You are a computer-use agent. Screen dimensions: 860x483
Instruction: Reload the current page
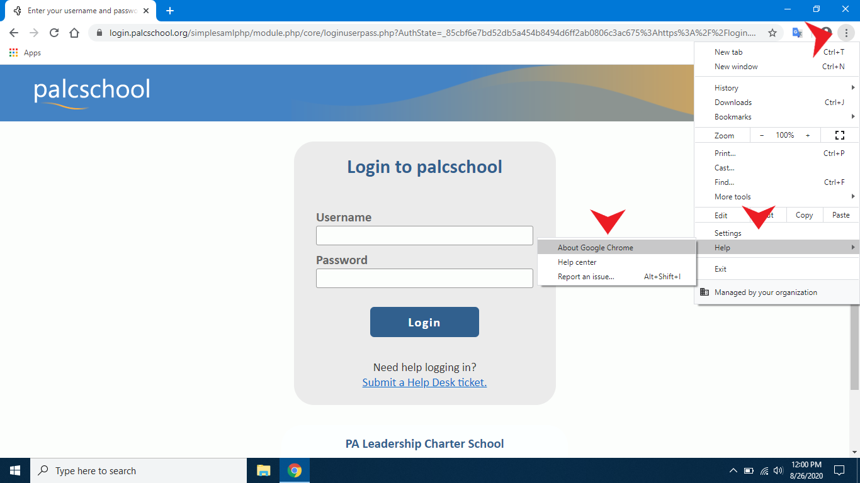(x=54, y=33)
